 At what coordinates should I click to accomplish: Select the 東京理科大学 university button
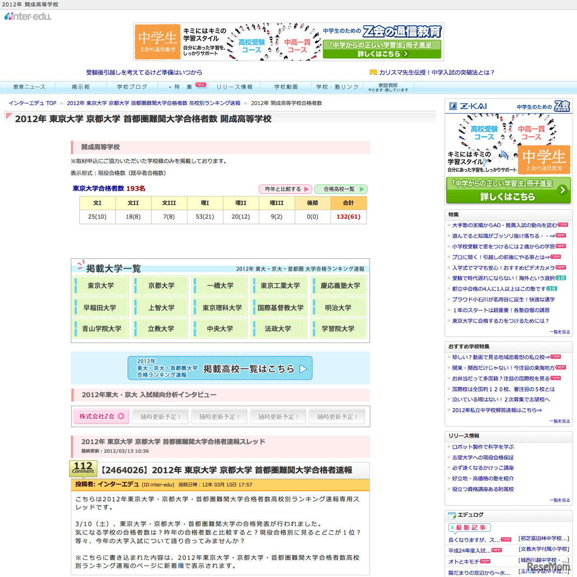(x=220, y=307)
